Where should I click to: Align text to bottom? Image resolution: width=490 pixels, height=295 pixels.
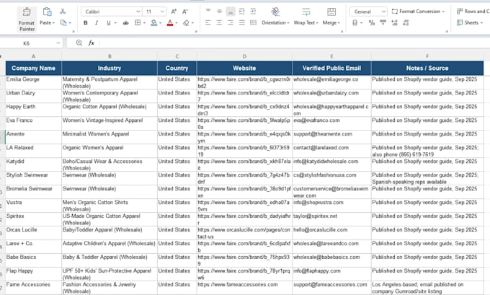(231, 12)
